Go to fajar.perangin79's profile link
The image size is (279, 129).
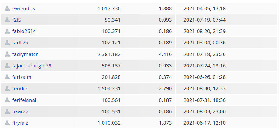click(x=32, y=66)
